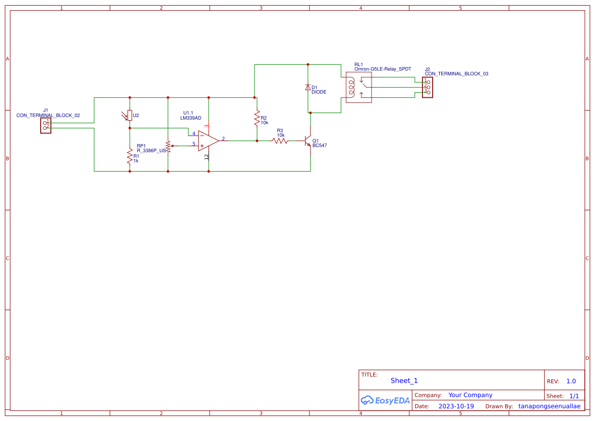Click the Sheet_1 title text

[x=404, y=380]
